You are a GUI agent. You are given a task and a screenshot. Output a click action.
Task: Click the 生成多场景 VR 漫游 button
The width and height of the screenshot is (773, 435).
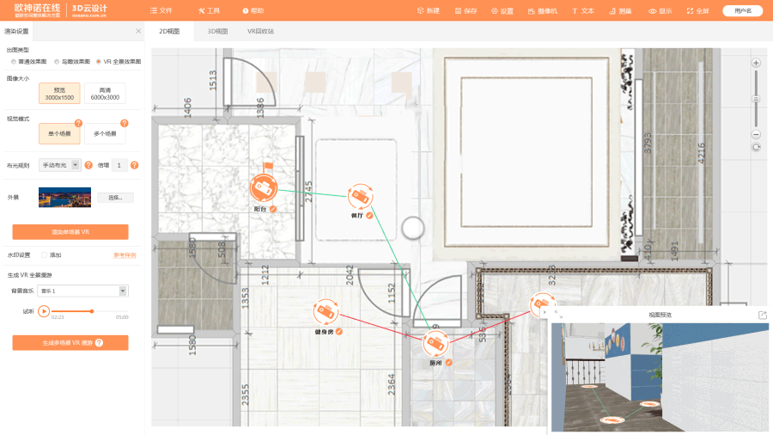[x=70, y=343]
